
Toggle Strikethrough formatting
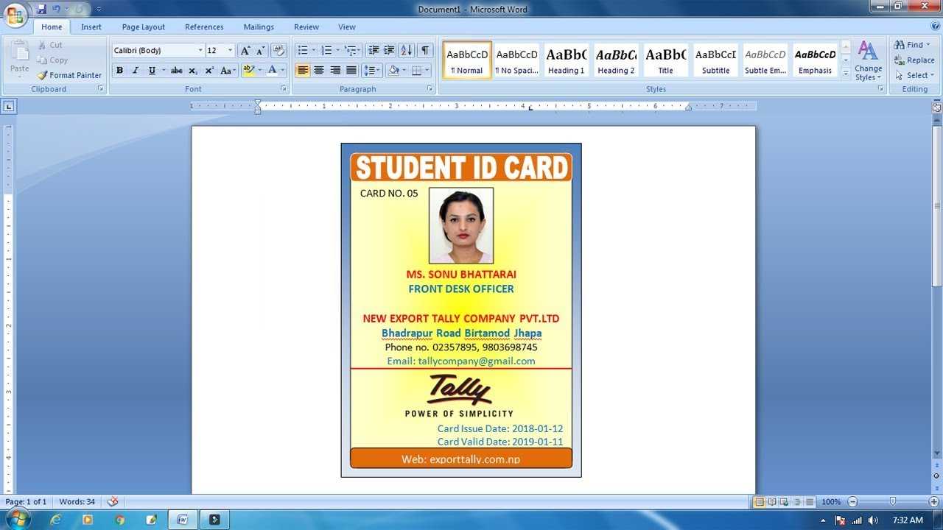coord(176,71)
